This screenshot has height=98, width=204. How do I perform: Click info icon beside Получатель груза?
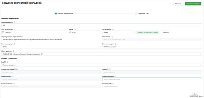point(116,44)
